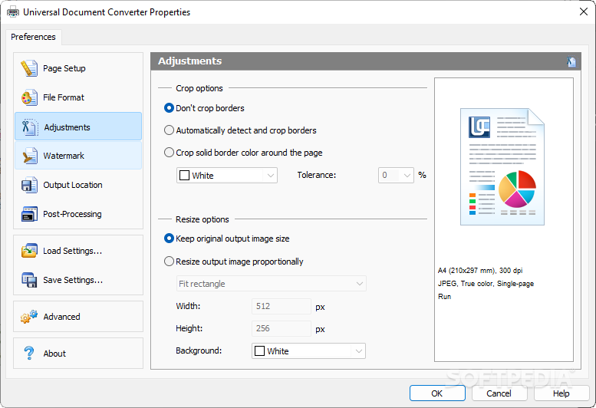Click the Load Settings folder icon
596x408 pixels.
pos(29,251)
